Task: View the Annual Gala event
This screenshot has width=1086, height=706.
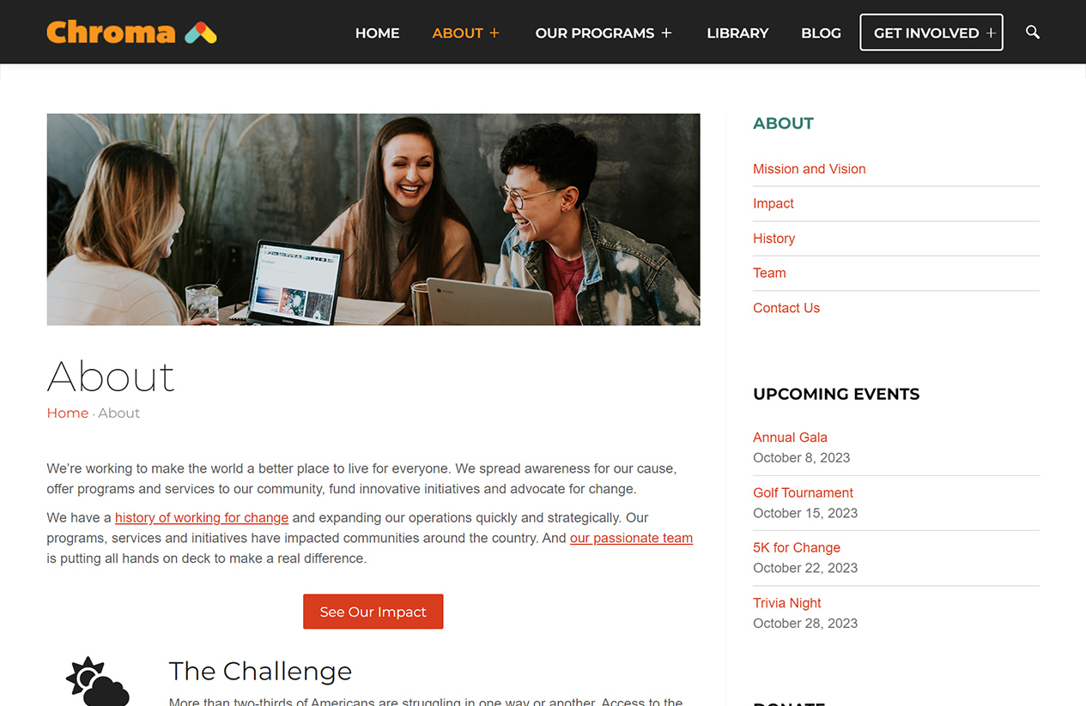Action: click(x=790, y=437)
